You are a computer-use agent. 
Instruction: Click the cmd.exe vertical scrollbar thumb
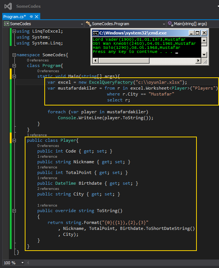tap(204, 45)
